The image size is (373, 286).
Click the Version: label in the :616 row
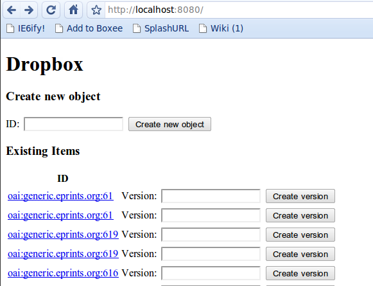(139, 273)
